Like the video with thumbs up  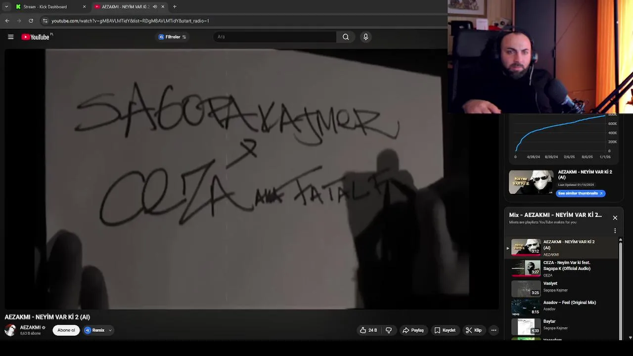(368, 330)
